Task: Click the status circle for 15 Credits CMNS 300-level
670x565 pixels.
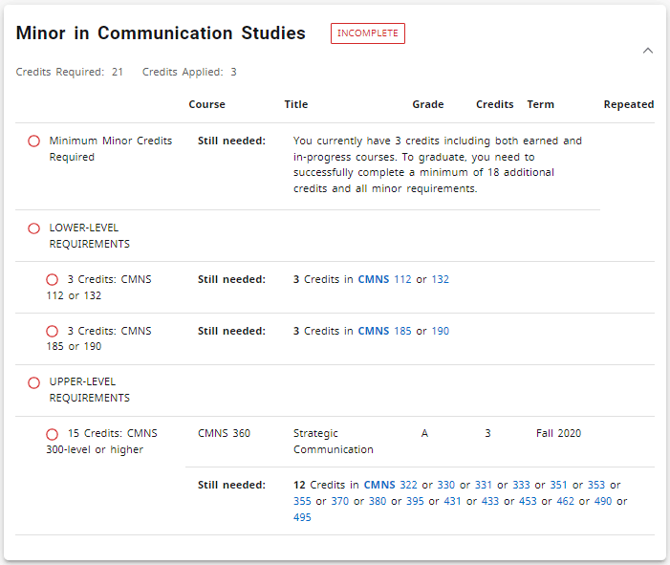Action: 53,434
